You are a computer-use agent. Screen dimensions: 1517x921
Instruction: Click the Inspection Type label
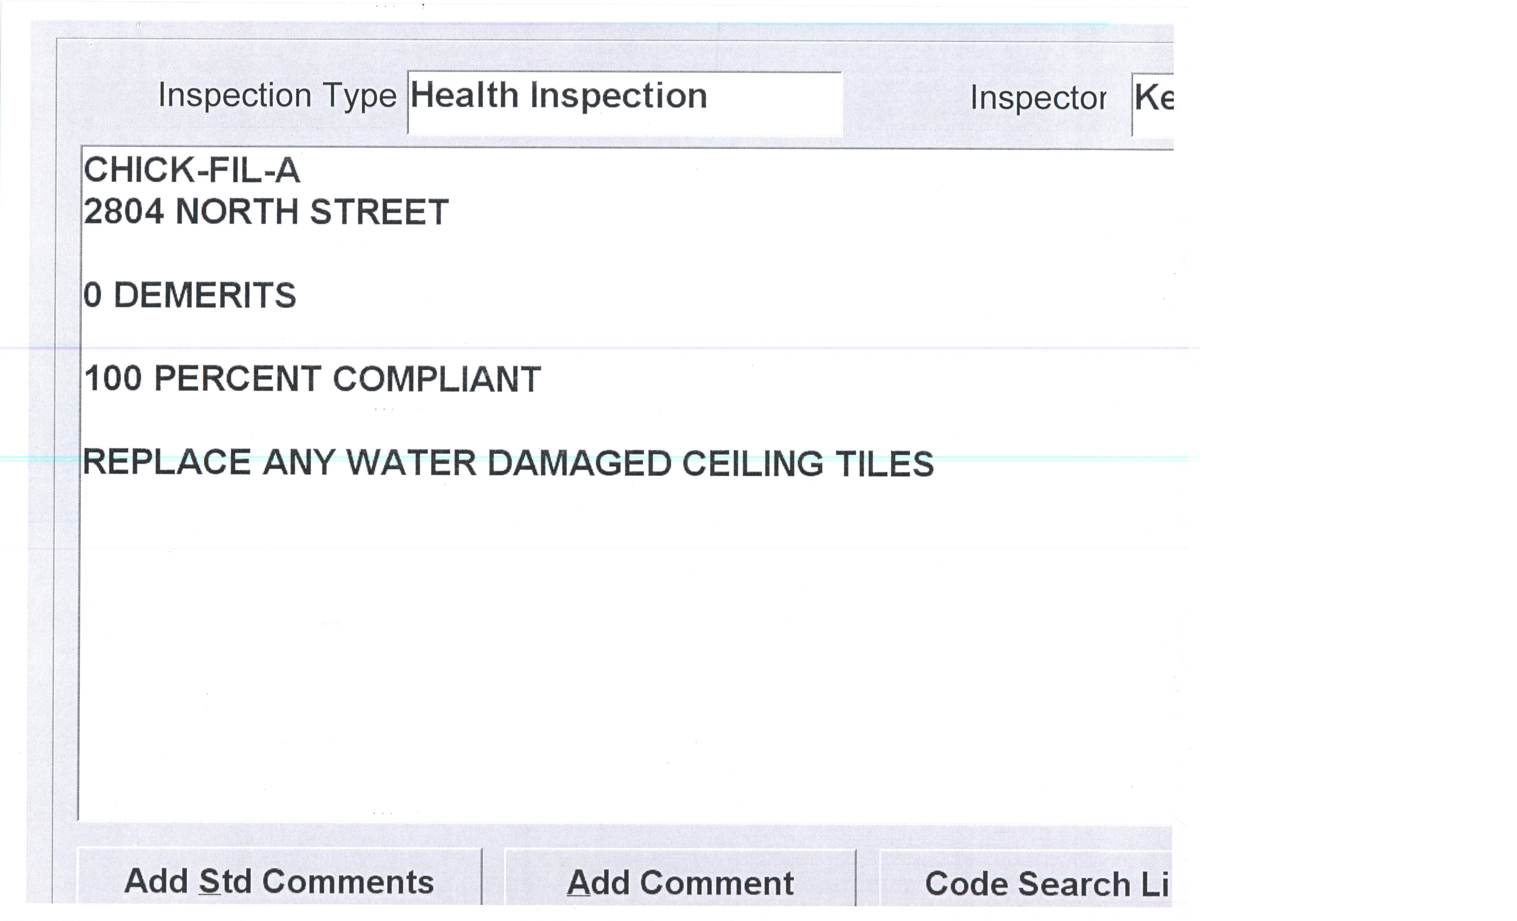(277, 96)
